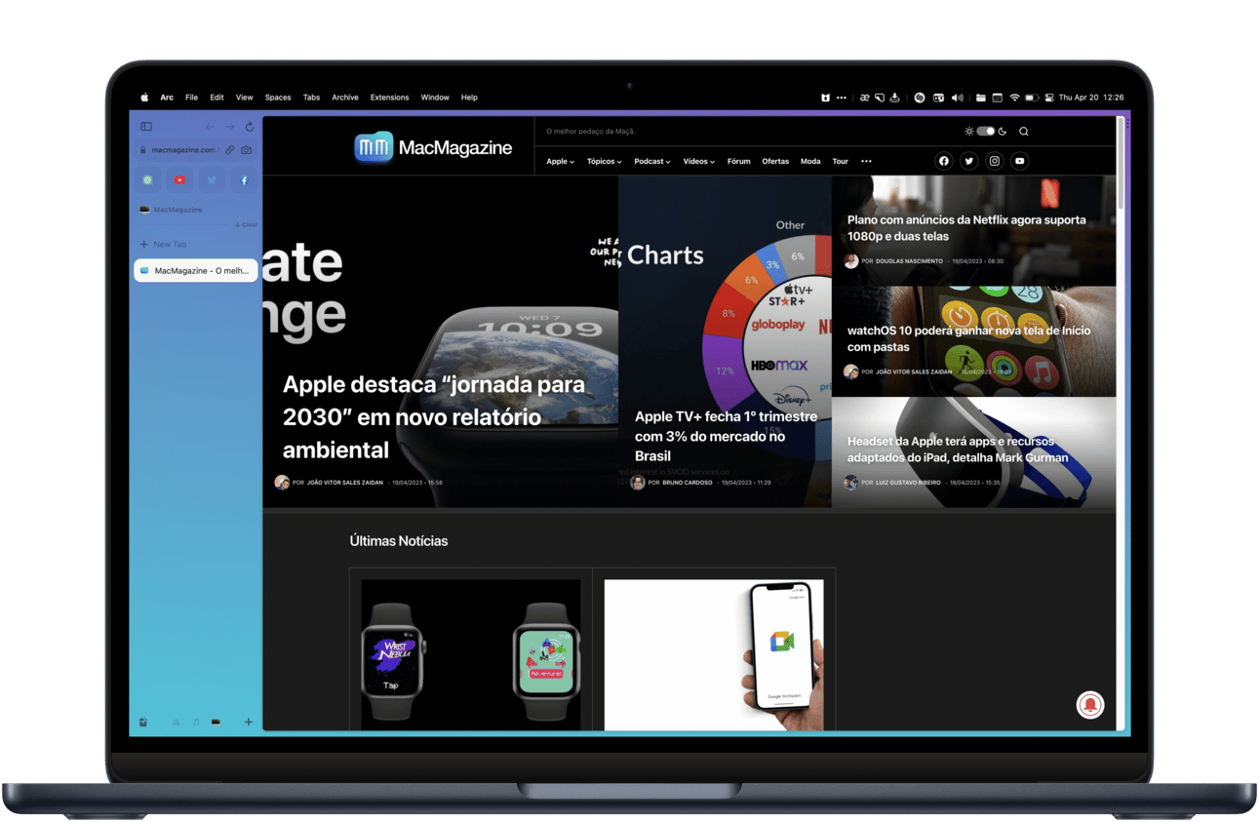Open the MacMagazine logo home link
The height and width of the screenshot is (822, 1260).
[434, 147]
